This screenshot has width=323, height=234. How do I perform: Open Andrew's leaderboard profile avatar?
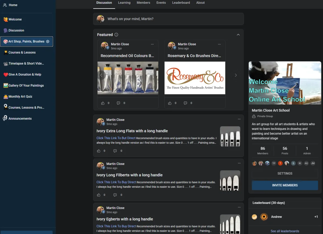264,217
